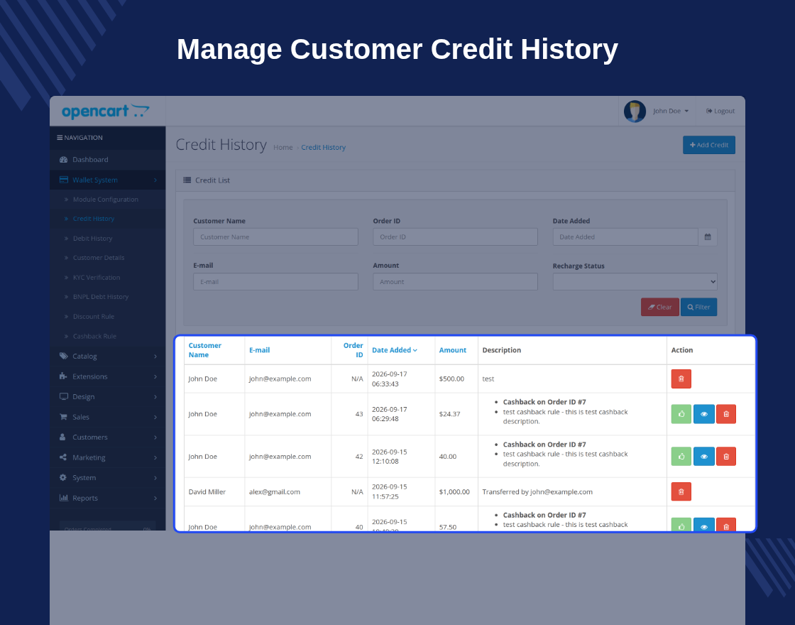Open Module Configuration submenu item
This screenshot has height=625, width=795.
click(x=107, y=200)
